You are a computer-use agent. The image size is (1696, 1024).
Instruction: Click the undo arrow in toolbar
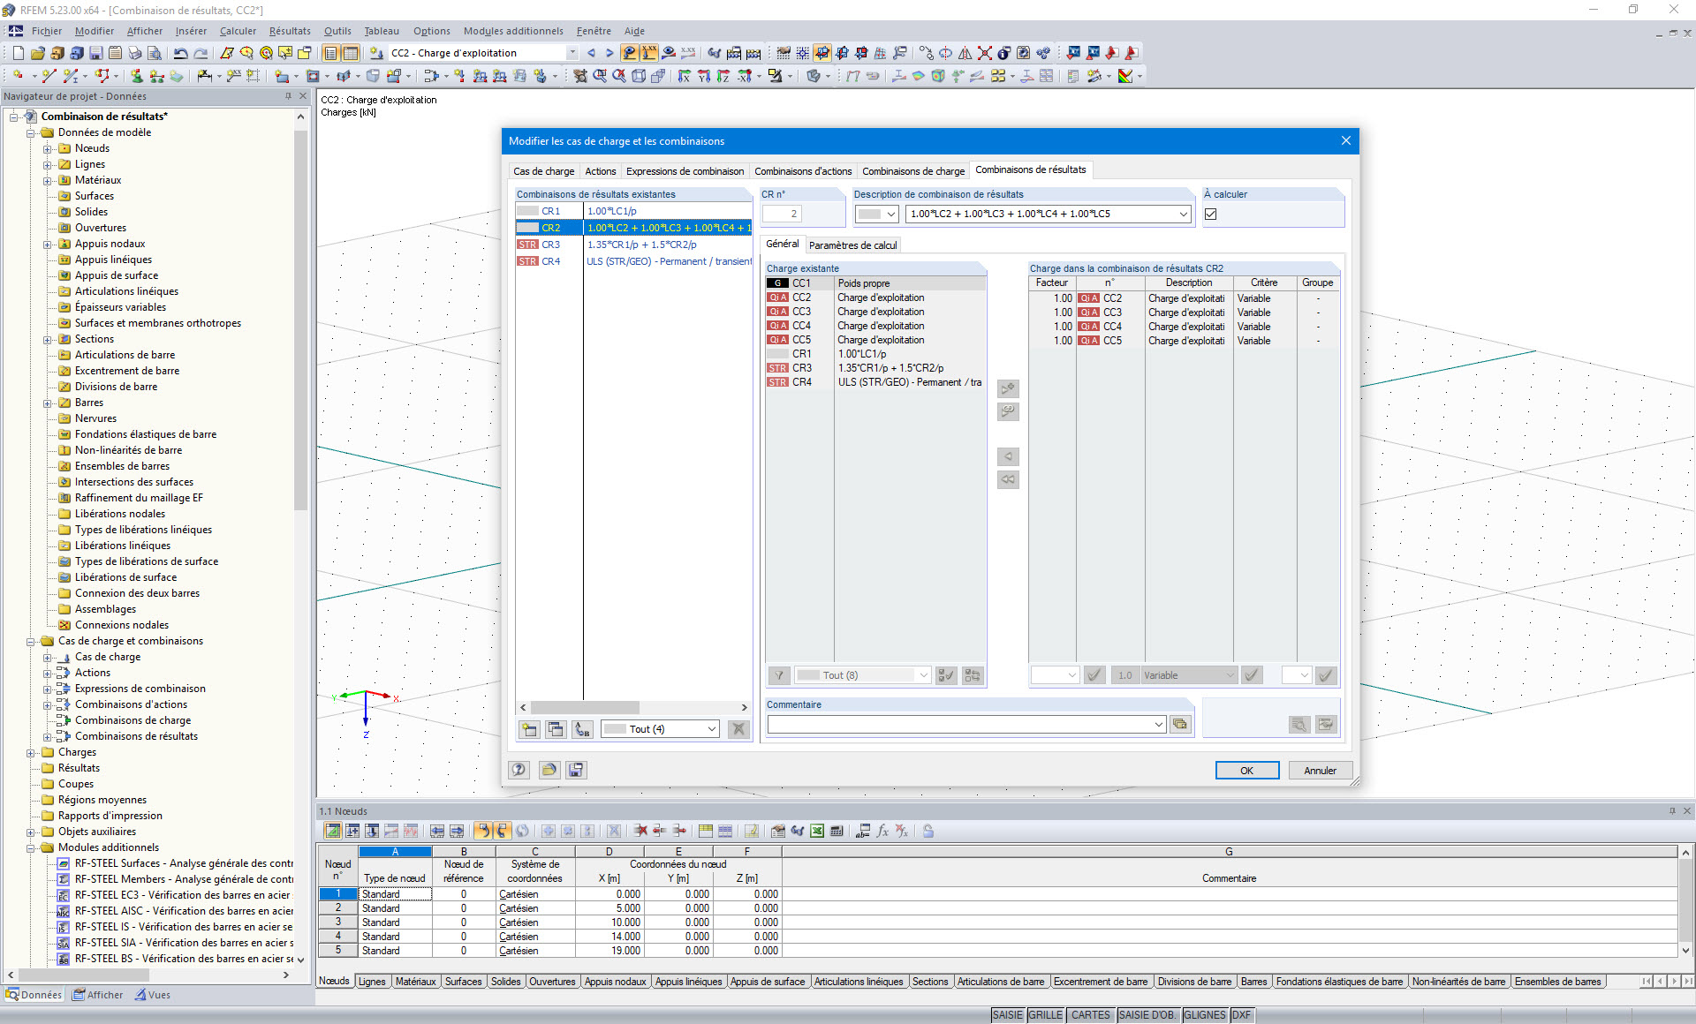click(x=180, y=53)
